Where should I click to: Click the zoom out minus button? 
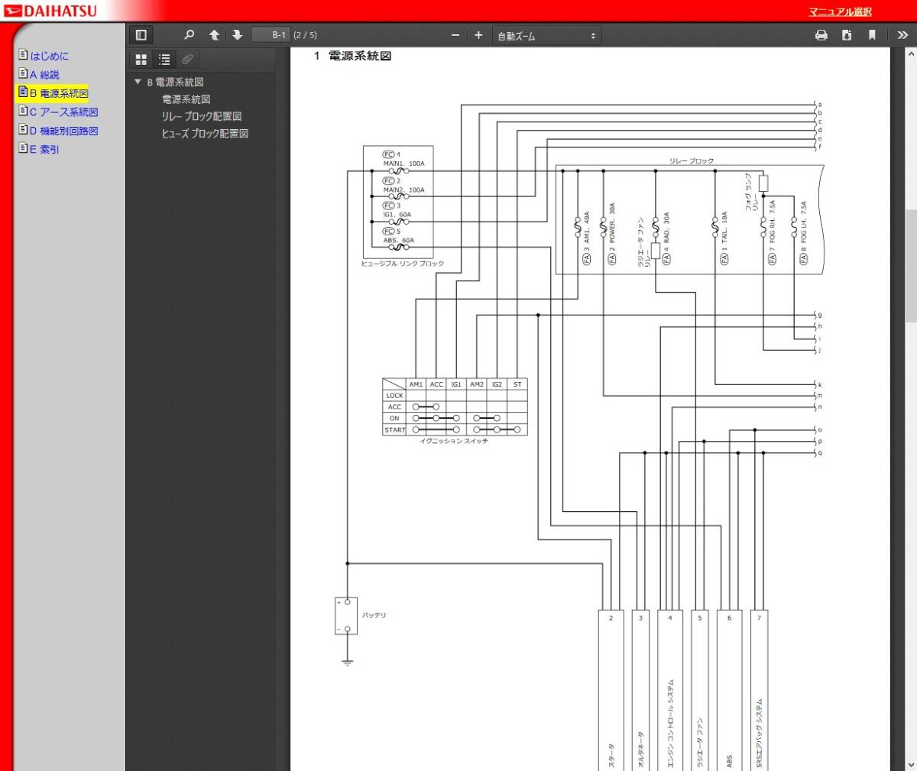(455, 35)
